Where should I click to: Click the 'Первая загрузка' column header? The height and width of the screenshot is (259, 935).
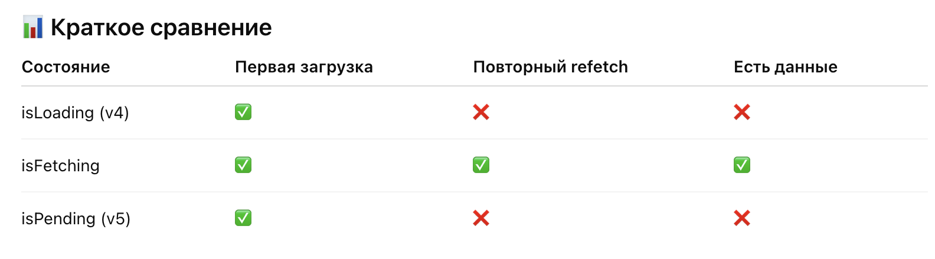(303, 67)
